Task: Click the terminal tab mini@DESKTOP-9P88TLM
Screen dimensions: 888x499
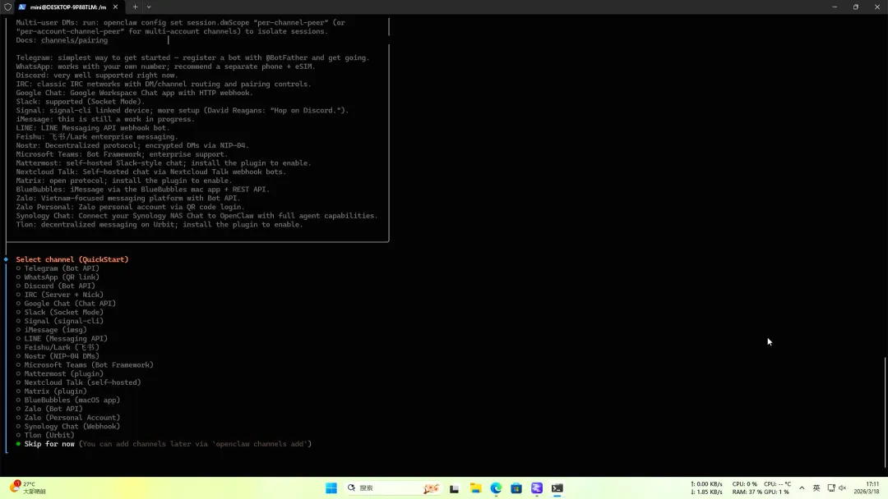Action: coord(68,7)
